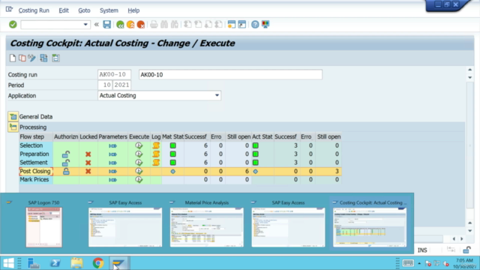Toggle Authorization lock for Settlement step
The height and width of the screenshot is (270, 480).
(66, 163)
